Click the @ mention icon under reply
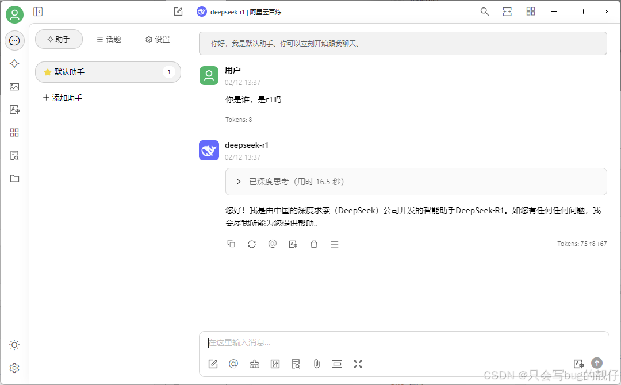 tap(273, 244)
